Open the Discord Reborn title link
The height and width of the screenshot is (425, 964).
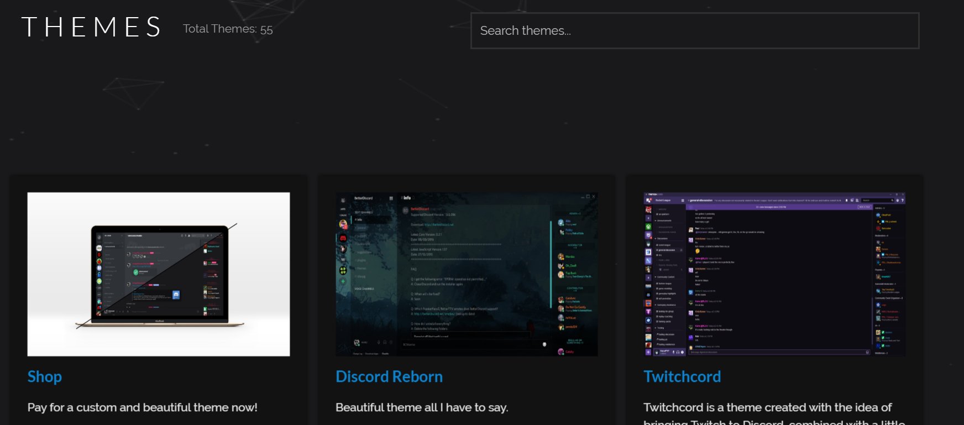[389, 377]
